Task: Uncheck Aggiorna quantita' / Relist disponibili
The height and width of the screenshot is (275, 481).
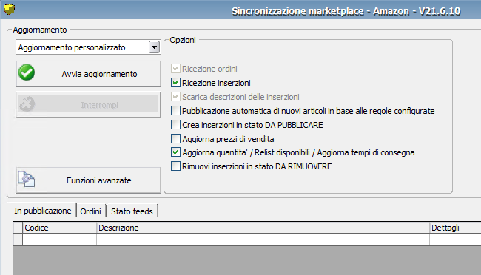Action: pos(175,152)
